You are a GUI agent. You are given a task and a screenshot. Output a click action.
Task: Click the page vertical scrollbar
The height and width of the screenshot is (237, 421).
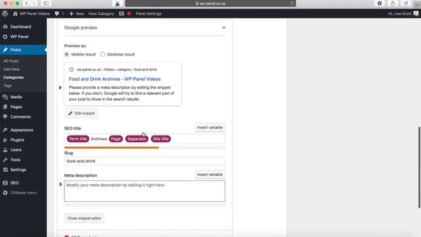419,167
